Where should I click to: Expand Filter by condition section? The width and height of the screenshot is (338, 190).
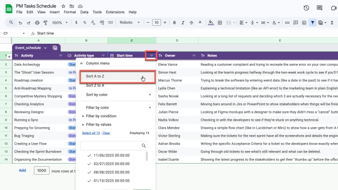[x=101, y=116]
